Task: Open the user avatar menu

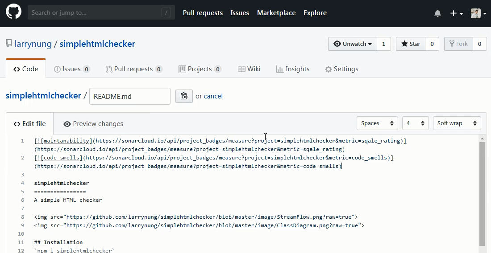Action: click(479, 13)
